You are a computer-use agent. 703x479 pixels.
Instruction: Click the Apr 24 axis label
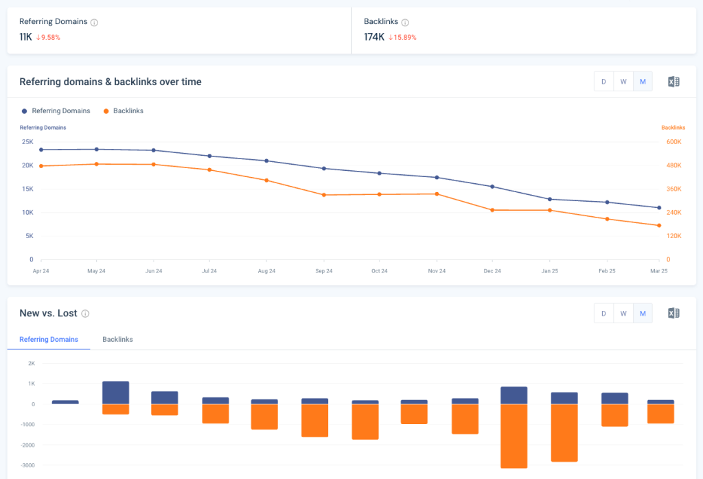41,271
